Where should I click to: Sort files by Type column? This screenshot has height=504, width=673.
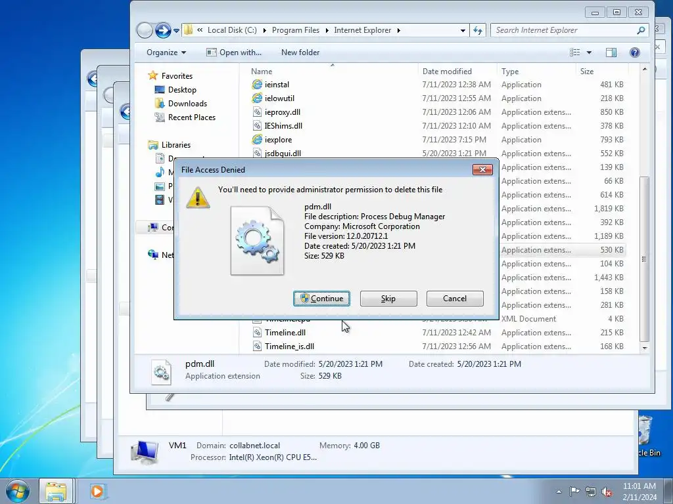(510, 71)
